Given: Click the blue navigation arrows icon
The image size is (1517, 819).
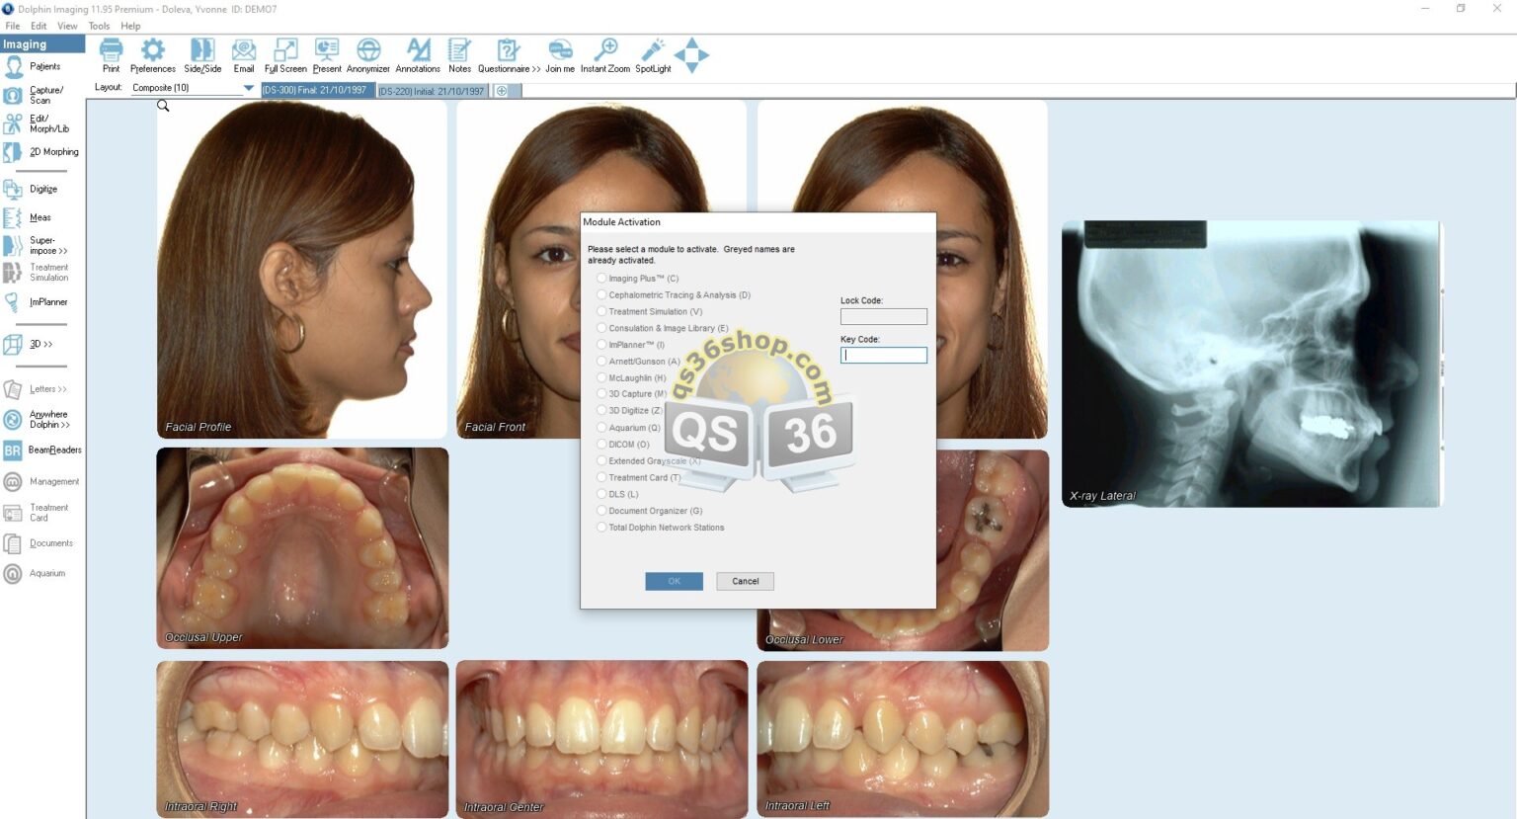Looking at the screenshot, I should click(692, 55).
